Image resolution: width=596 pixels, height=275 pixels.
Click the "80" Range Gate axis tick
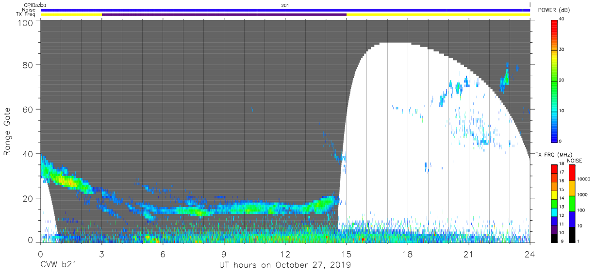(x=29, y=65)
